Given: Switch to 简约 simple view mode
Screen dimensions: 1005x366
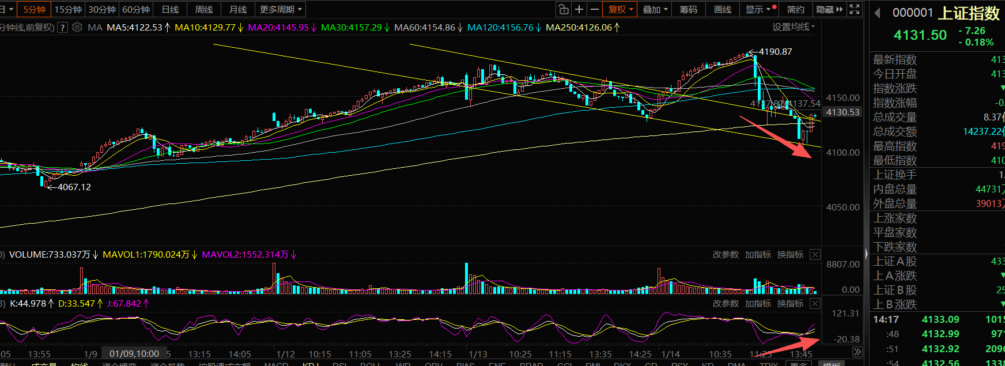Looking at the screenshot, I should [x=795, y=9].
